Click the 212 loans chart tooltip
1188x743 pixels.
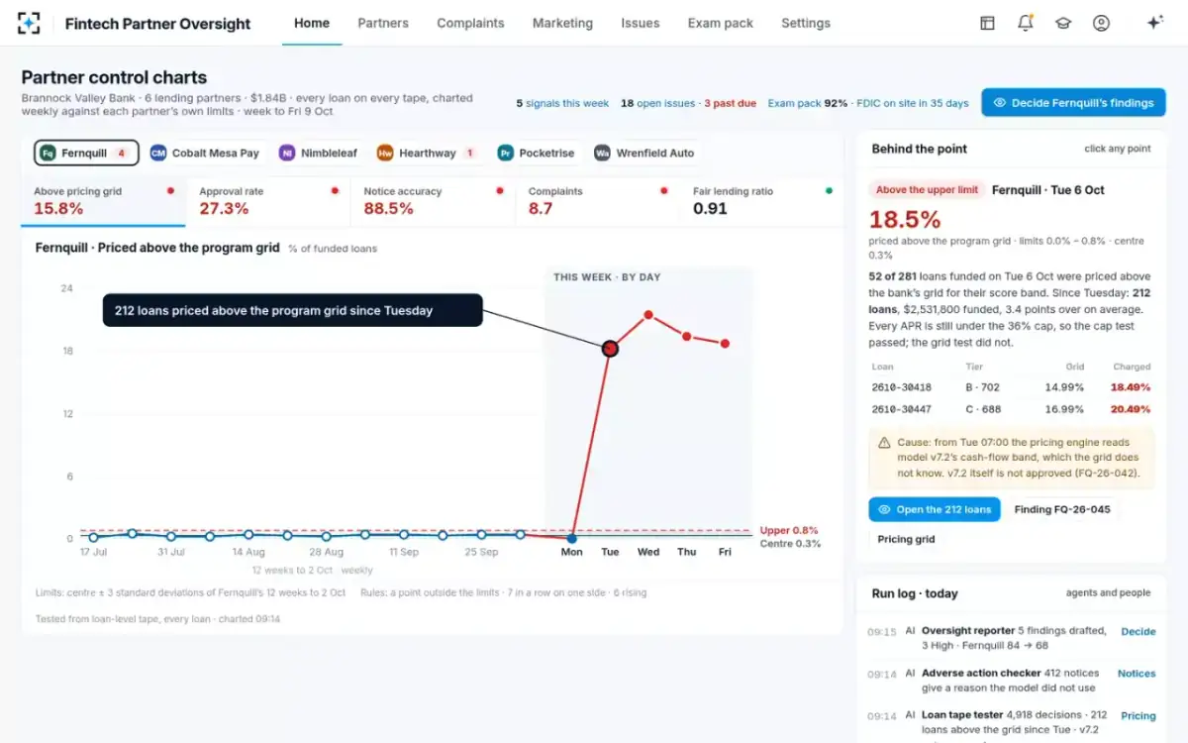(x=293, y=310)
